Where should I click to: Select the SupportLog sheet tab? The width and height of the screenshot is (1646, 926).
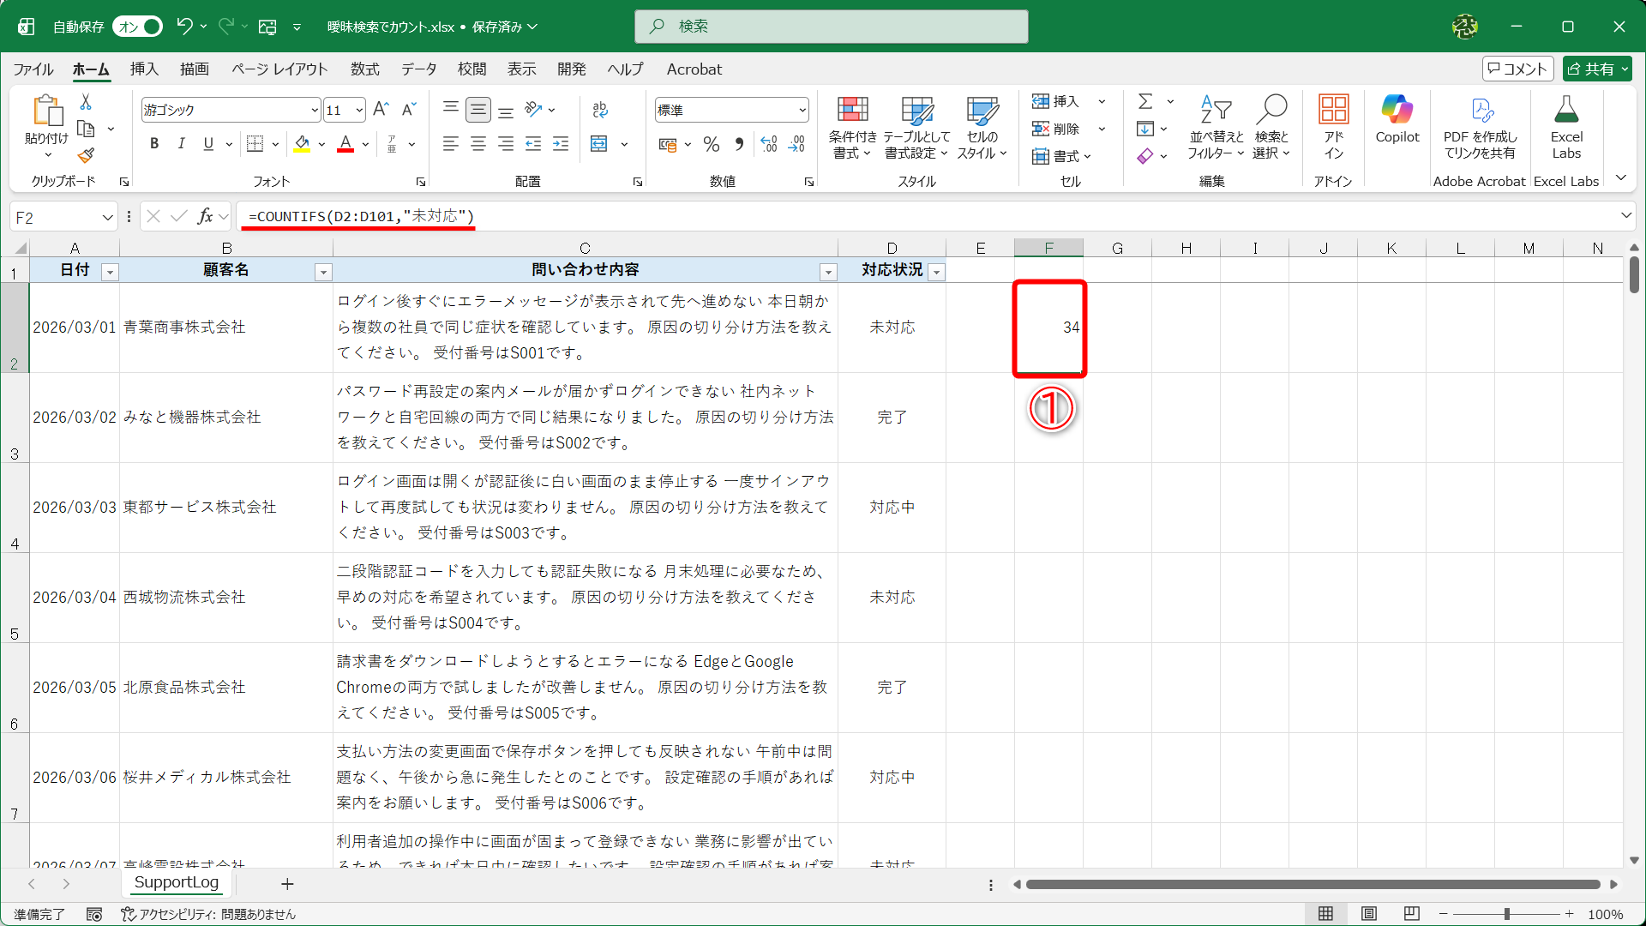(176, 882)
